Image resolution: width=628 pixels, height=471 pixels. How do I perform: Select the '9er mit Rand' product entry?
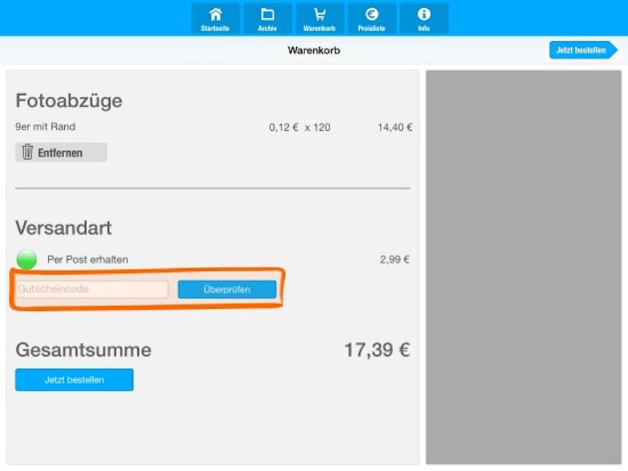(46, 127)
